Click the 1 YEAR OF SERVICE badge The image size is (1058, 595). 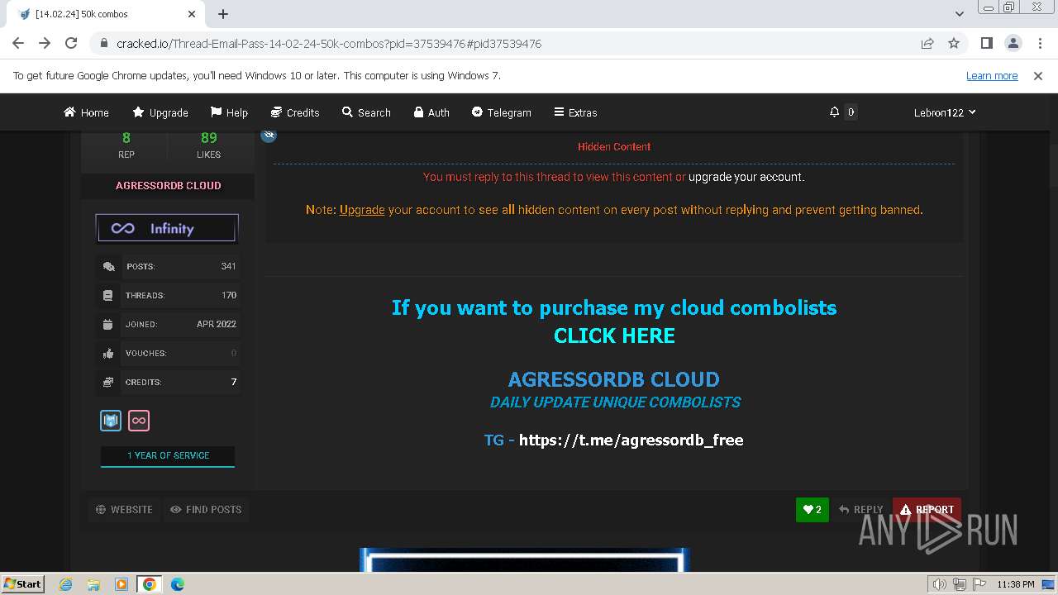tap(168, 456)
